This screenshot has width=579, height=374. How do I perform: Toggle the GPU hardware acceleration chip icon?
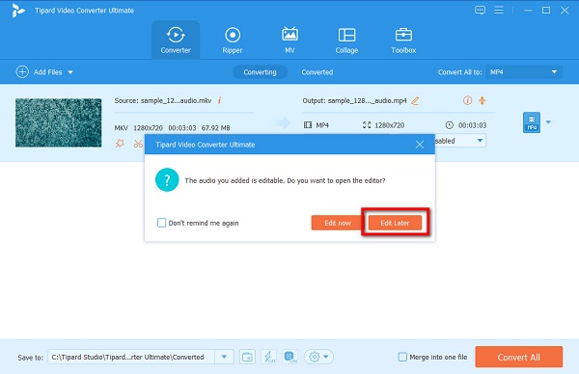click(290, 357)
